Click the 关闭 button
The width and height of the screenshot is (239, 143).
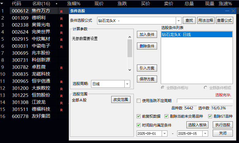pos(223,133)
